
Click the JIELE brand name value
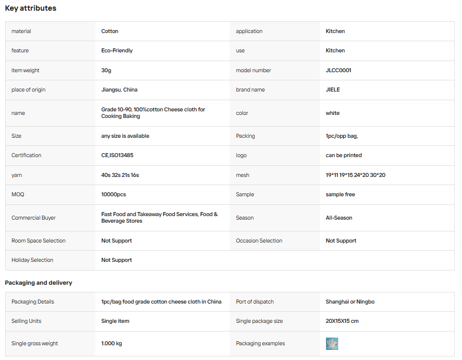click(333, 89)
